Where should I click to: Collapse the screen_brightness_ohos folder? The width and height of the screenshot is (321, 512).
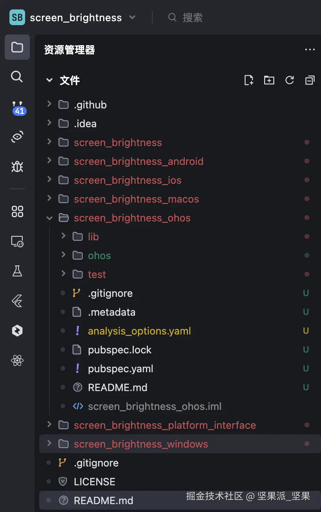click(49, 218)
